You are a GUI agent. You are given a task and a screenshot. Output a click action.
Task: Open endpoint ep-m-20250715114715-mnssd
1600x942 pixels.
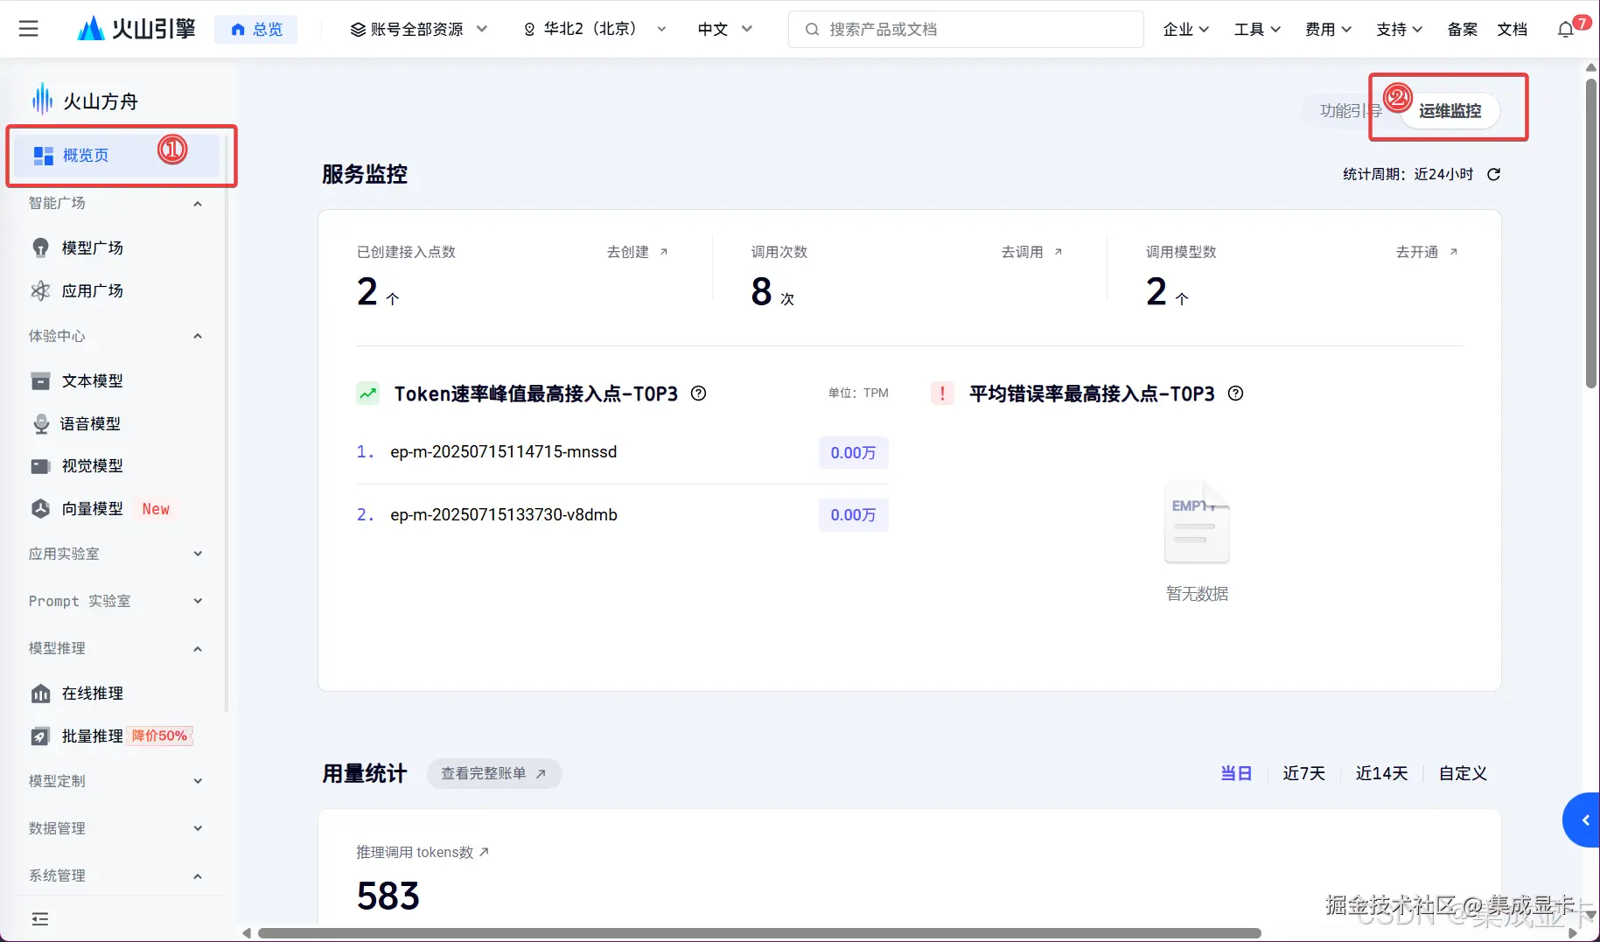pyautogui.click(x=503, y=451)
